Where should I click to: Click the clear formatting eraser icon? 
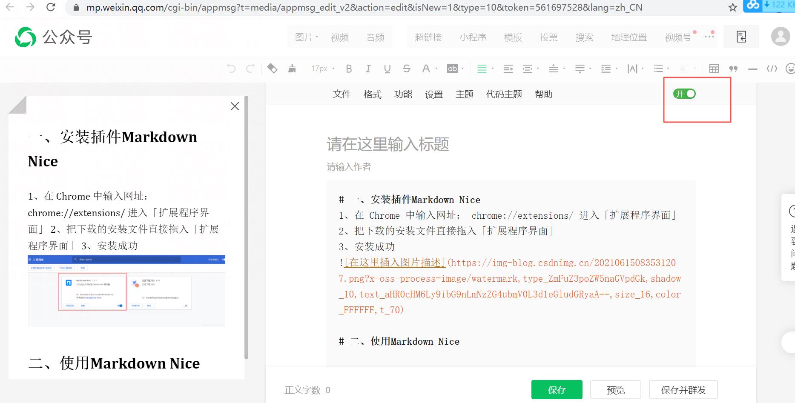[x=272, y=69]
